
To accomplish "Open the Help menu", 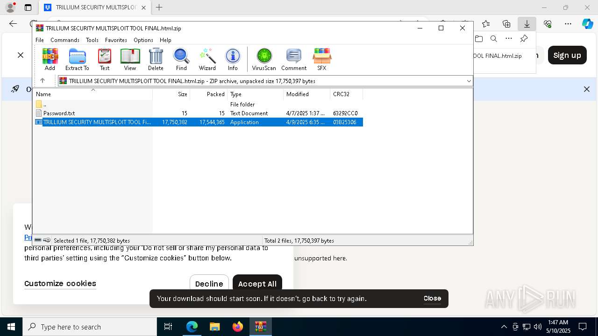I will (x=165, y=40).
